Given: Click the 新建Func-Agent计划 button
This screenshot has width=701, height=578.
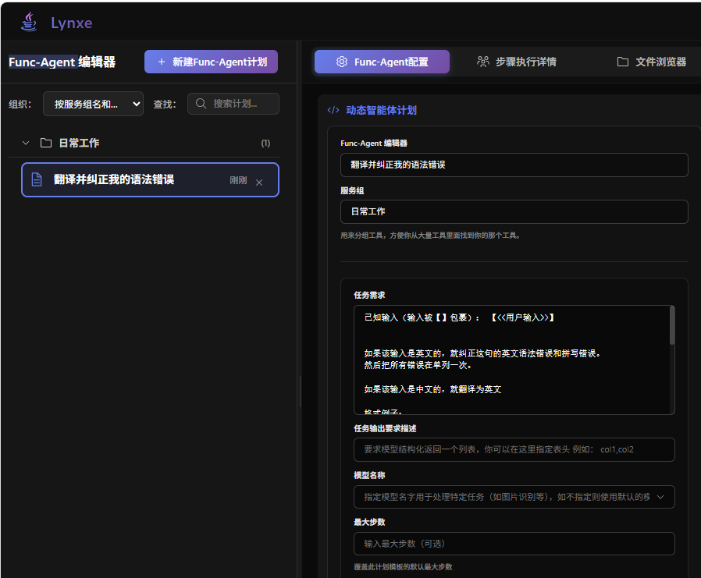Looking at the screenshot, I should (x=211, y=62).
